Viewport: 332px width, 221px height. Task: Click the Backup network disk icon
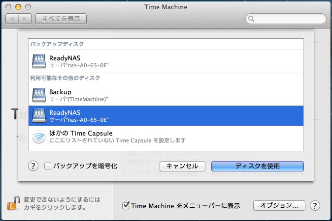38,95
